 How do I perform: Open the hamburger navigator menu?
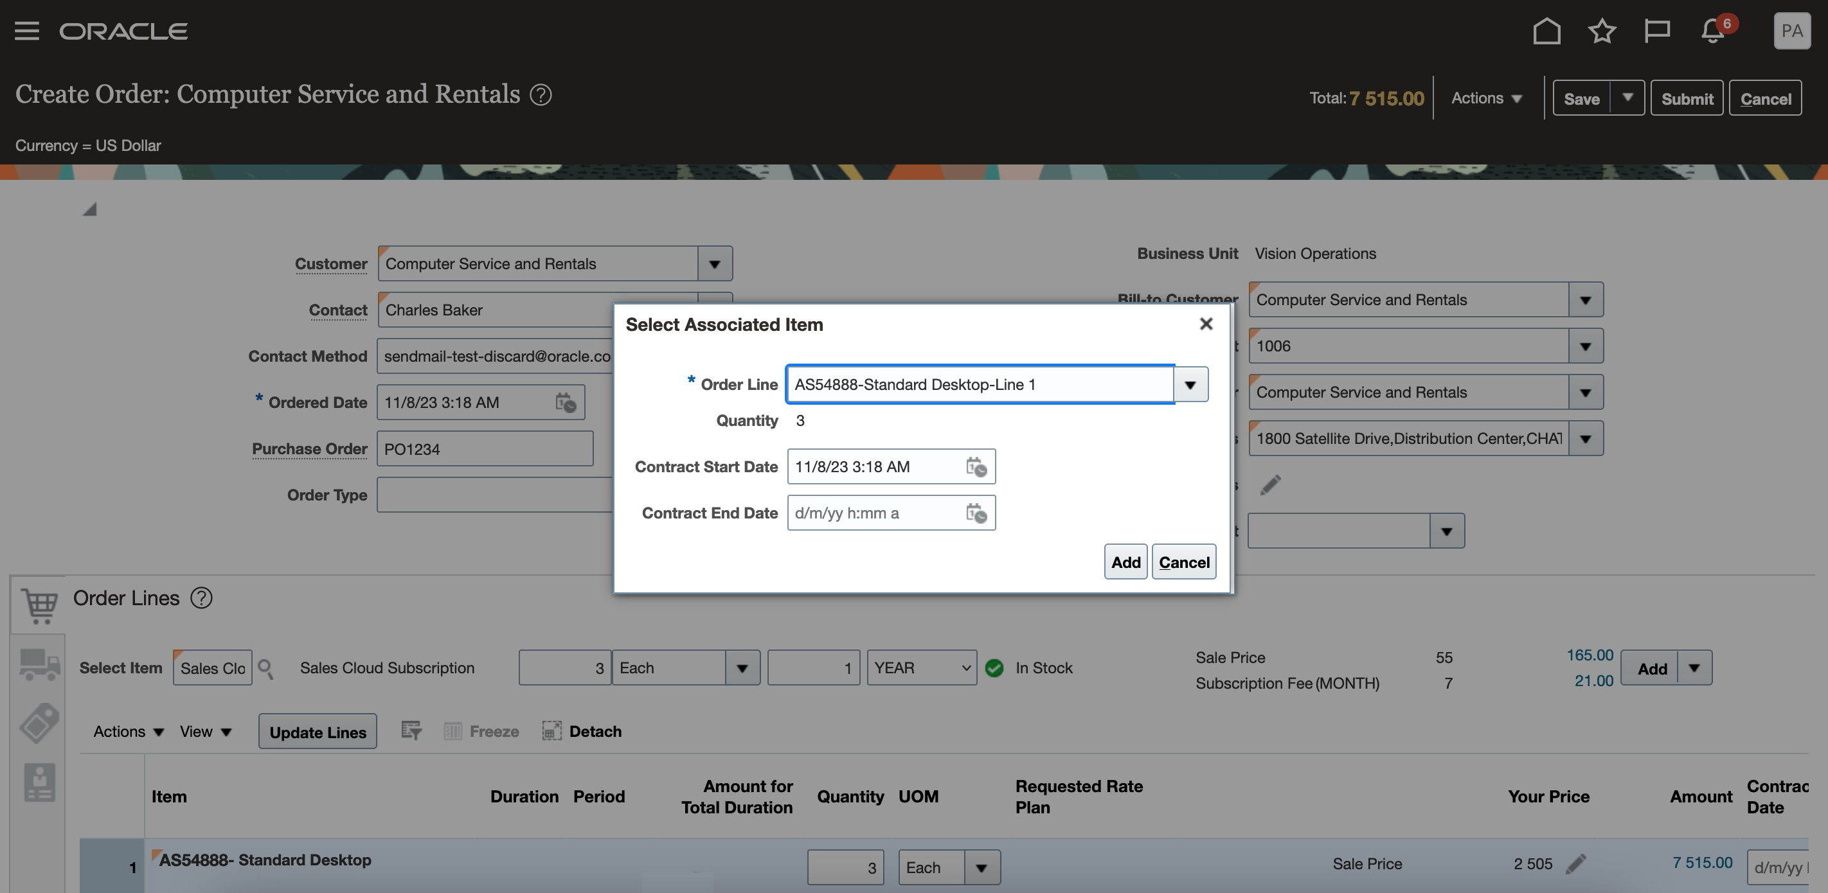(x=27, y=30)
